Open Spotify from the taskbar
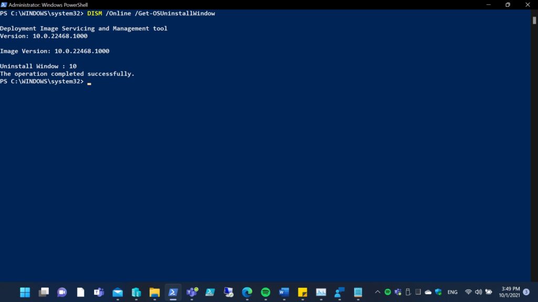This screenshot has height=302, width=538. 265,292
